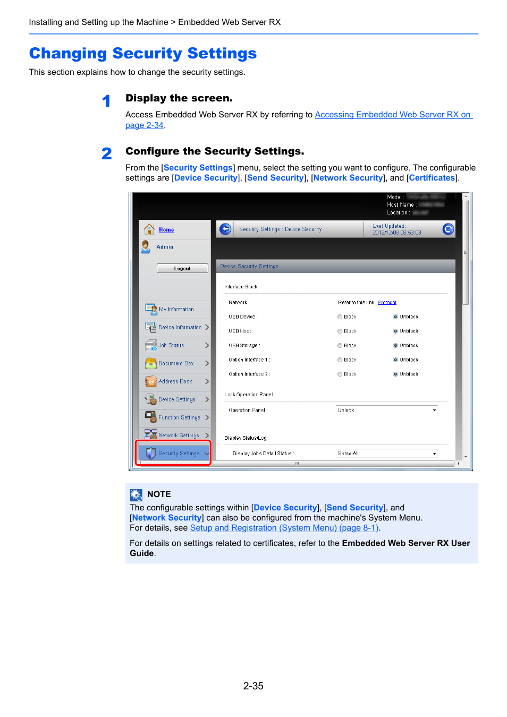Screen dimensions: 507x717
Task: Open the Address Book menu
Action: pyautogui.click(x=175, y=381)
